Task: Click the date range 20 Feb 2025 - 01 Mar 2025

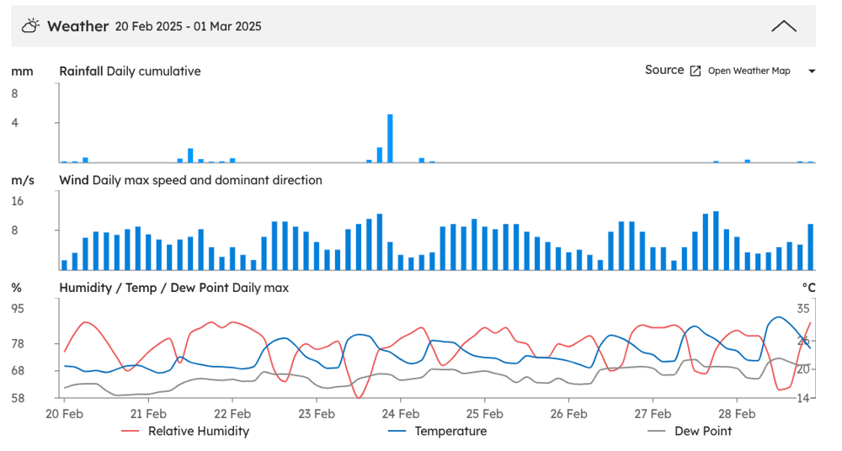Action: coord(188,26)
